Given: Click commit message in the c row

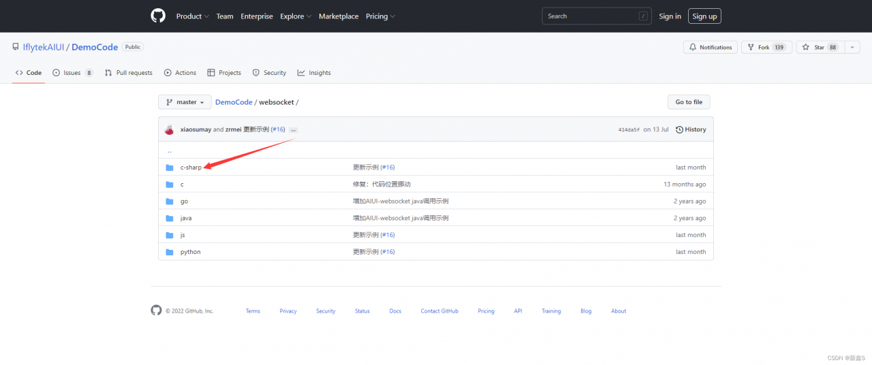Looking at the screenshot, I should (381, 185).
